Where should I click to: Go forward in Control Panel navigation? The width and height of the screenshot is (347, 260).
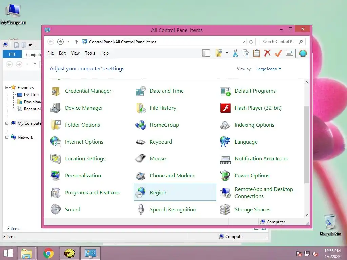pyautogui.click(x=60, y=42)
